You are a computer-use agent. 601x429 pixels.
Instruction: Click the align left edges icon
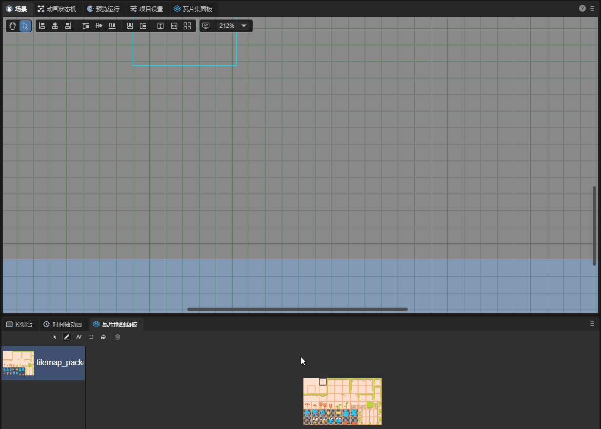[x=42, y=26]
